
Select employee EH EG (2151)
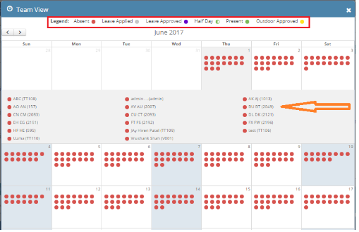coord(26,123)
